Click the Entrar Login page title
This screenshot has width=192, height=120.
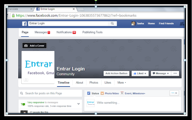71,69
